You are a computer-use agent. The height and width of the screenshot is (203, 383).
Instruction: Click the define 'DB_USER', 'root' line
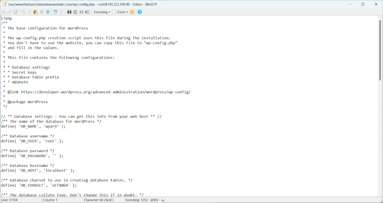click(x=32, y=141)
